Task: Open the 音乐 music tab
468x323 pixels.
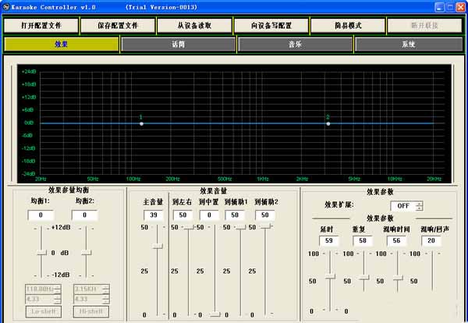Action: (x=296, y=44)
